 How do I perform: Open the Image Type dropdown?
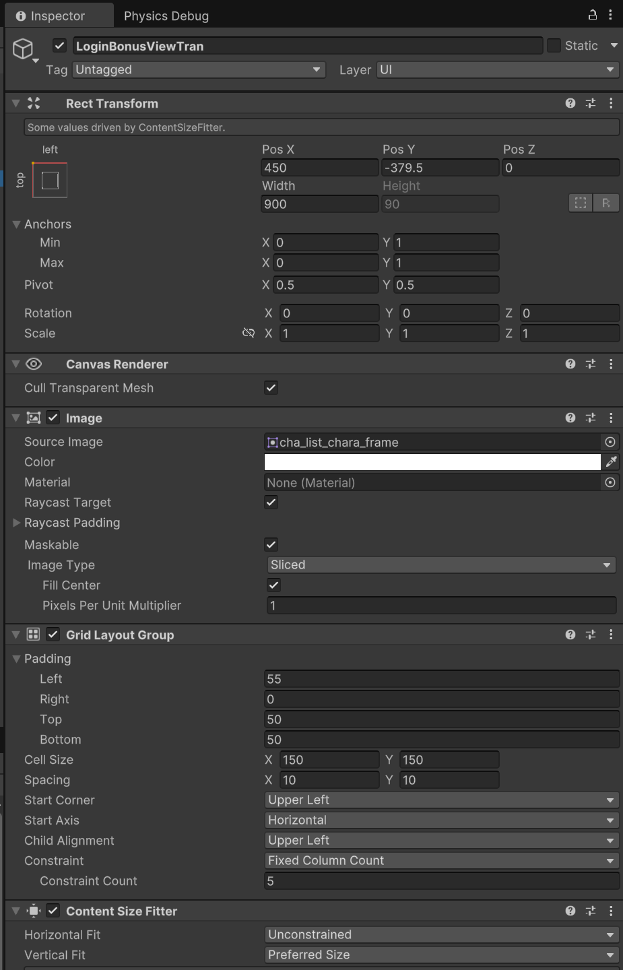coord(441,565)
